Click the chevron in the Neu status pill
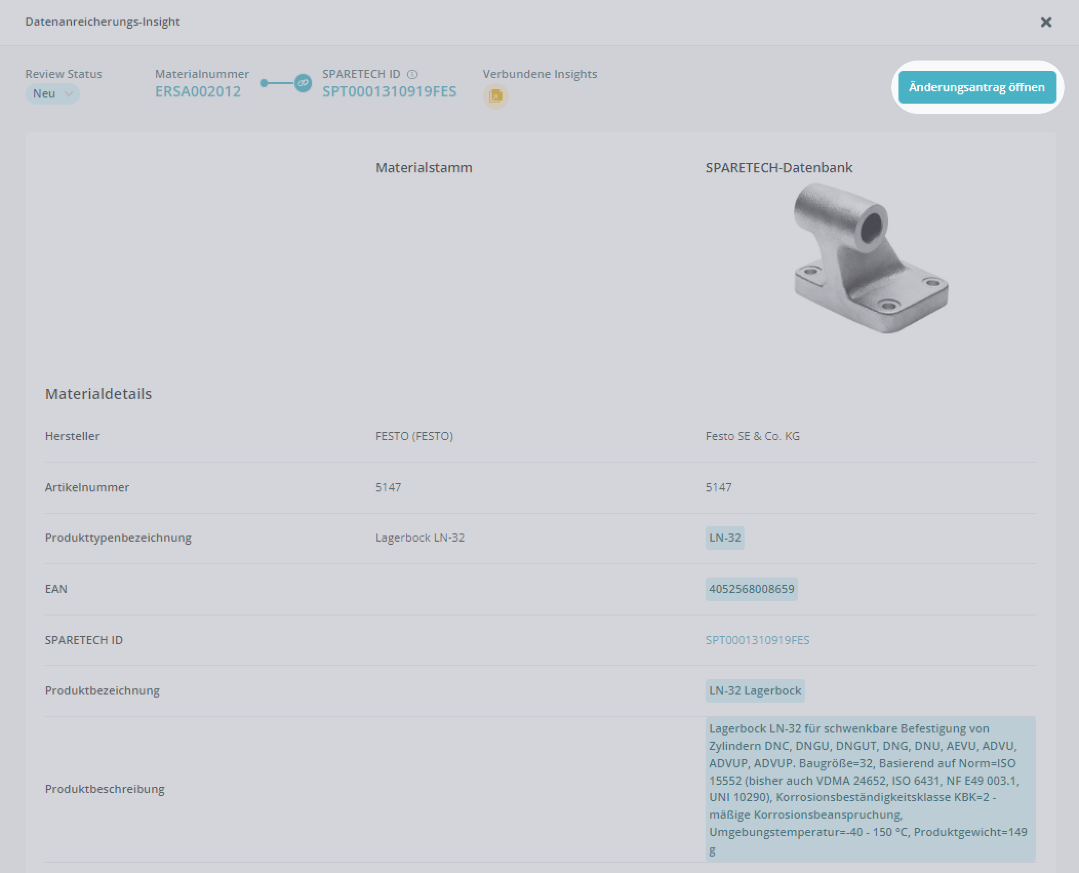Viewport: 1079px width, 873px height. click(x=68, y=94)
